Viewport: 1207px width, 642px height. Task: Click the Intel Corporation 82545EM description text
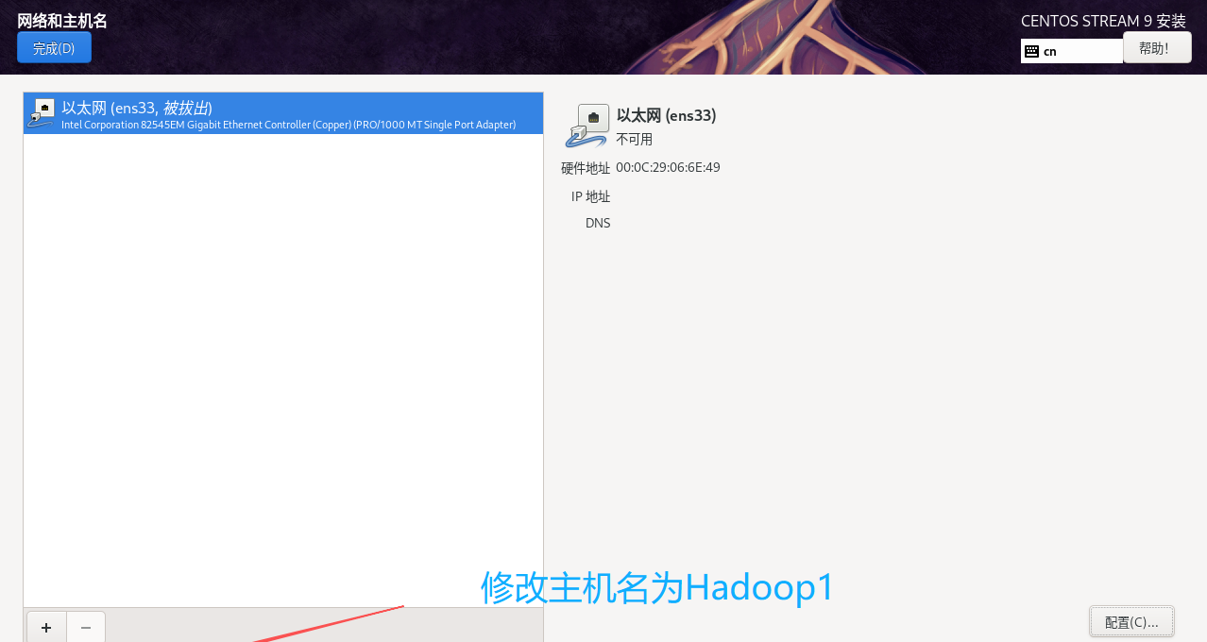pyautogui.click(x=288, y=125)
